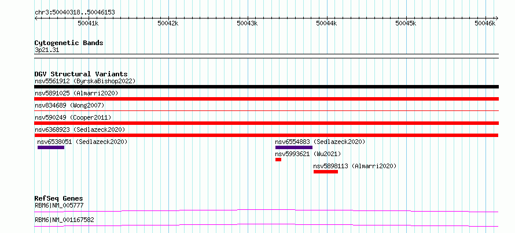Open the nsv590249 (Cooper2011) label

pyautogui.click(x=73, y=117)
